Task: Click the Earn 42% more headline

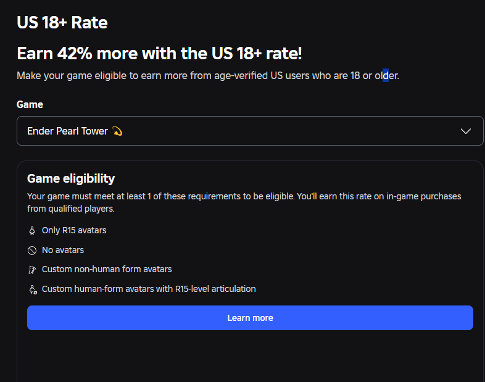Action: [159, 53]
